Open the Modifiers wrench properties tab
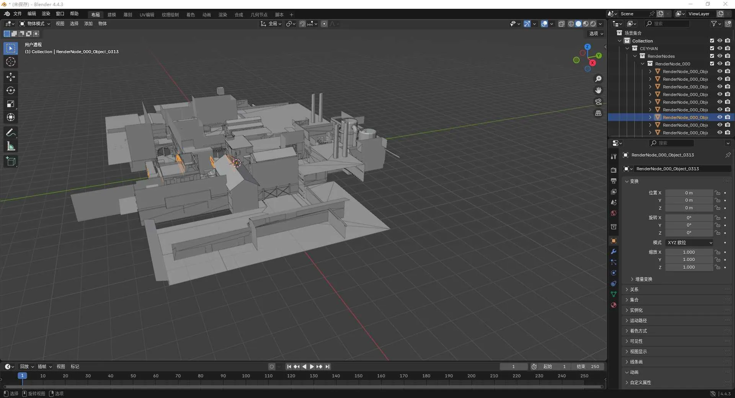This screenshot has width=735, height=398. (614, 251)
